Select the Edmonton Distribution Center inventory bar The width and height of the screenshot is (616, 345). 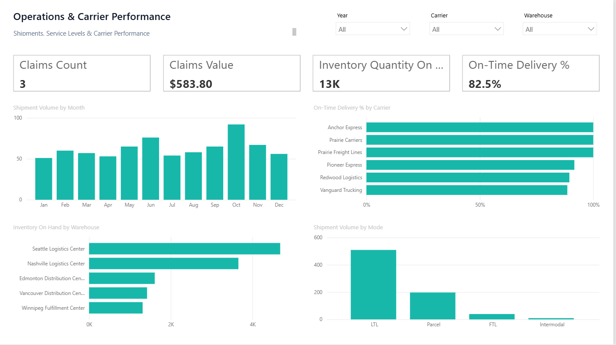(122, 278)
